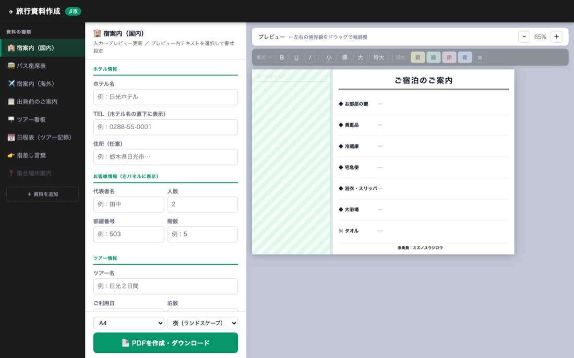
Task: Apply yellow 黄 highlight color
Action: coord(417,57)
